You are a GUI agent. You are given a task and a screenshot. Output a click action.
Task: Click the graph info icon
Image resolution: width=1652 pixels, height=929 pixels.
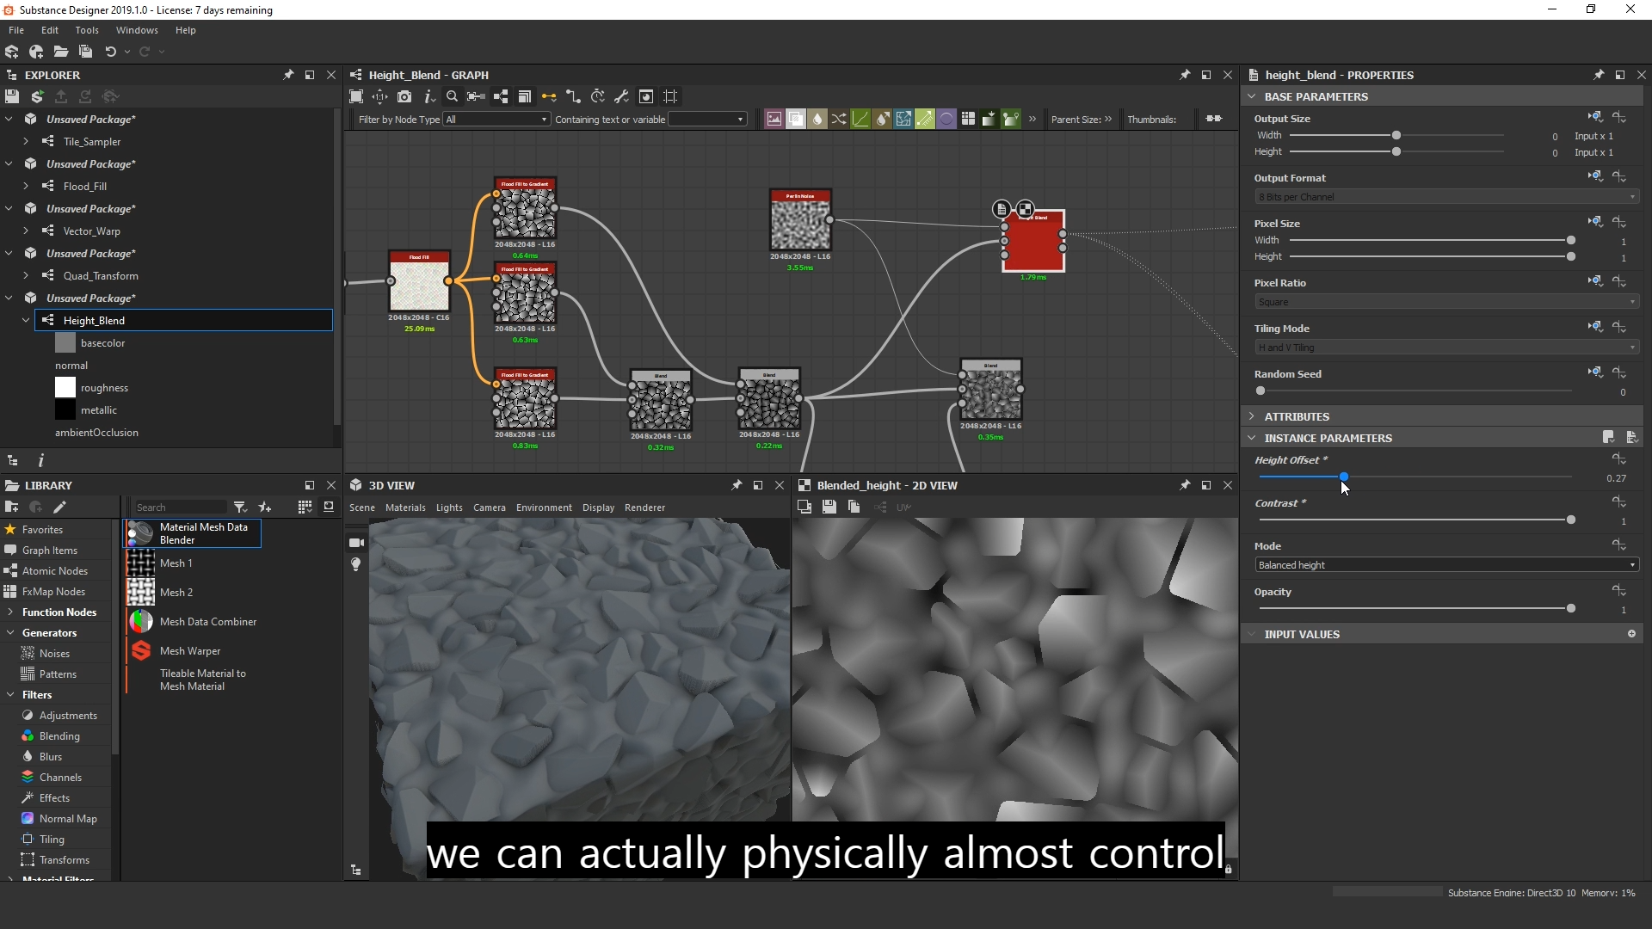coord(428,96)
